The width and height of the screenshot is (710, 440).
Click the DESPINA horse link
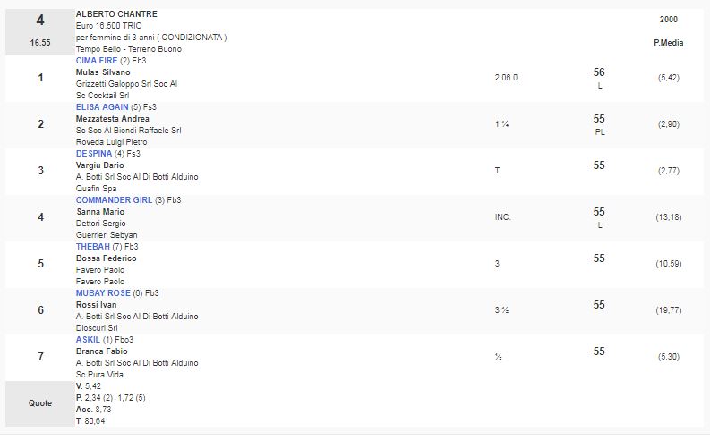click(95, 154)
